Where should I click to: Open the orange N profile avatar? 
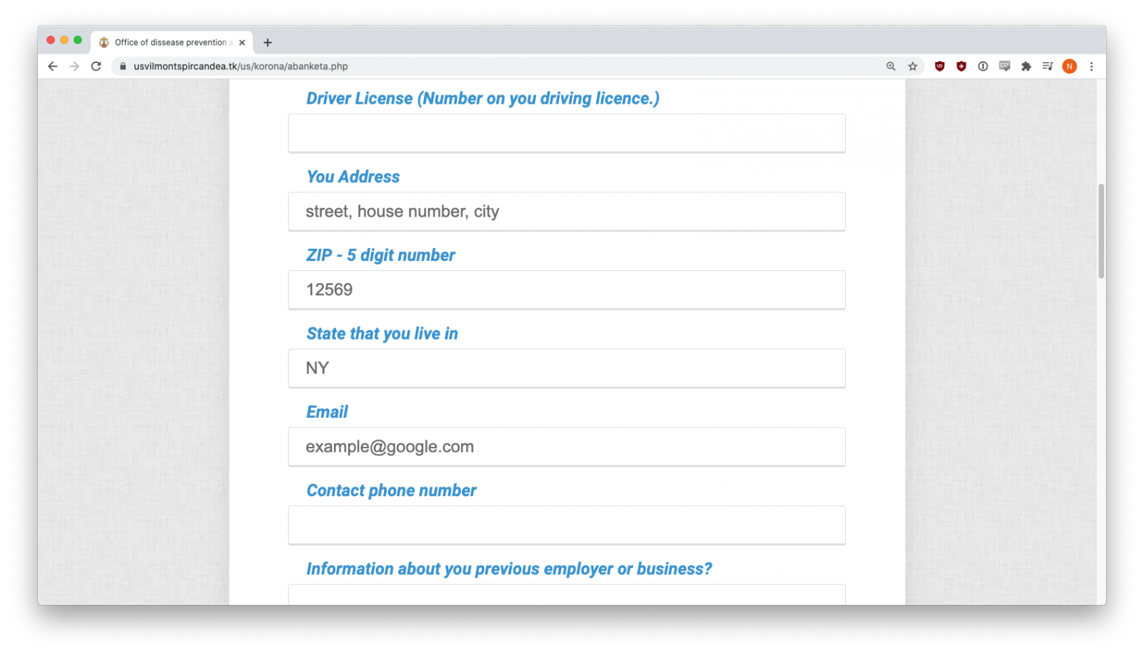point(1070,67)
